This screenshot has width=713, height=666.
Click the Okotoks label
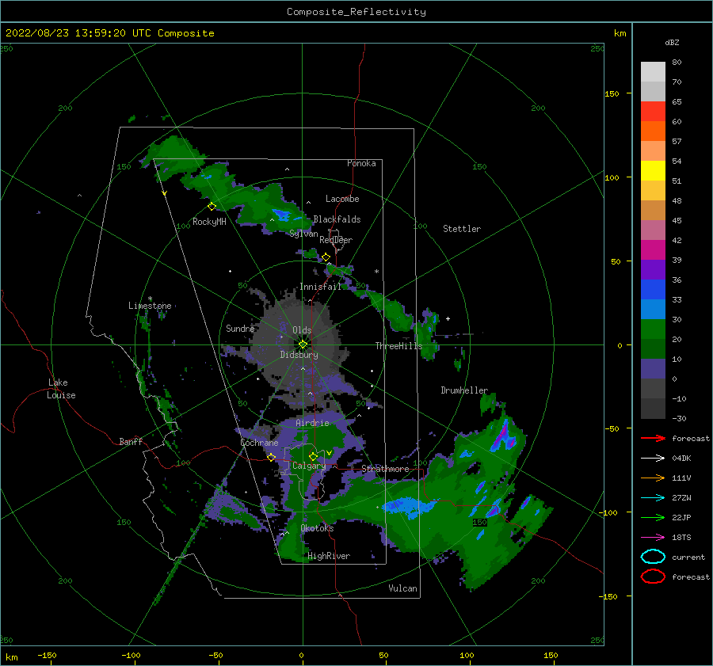pos(317,528)
